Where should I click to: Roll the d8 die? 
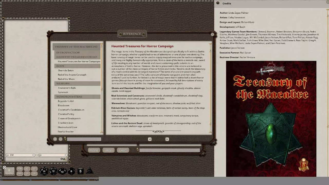point(71,171)
